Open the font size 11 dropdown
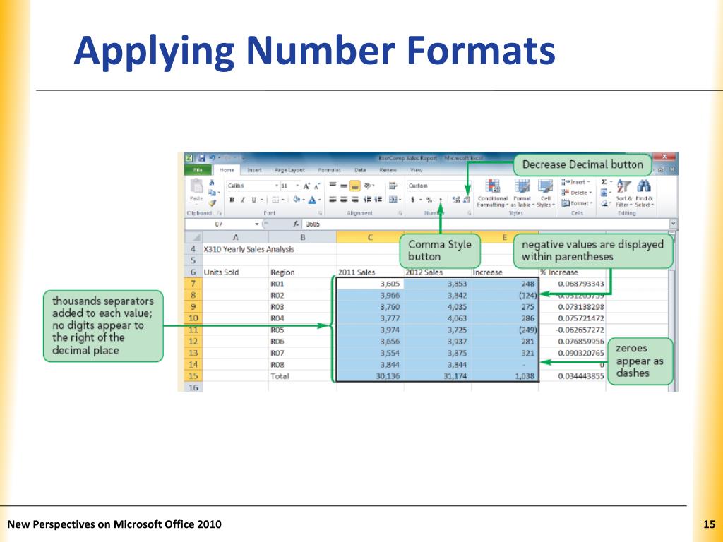 tap(297, 186)
